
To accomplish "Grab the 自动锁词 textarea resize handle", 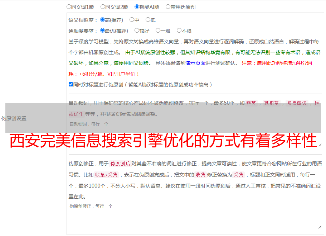I will pos(320,145).
